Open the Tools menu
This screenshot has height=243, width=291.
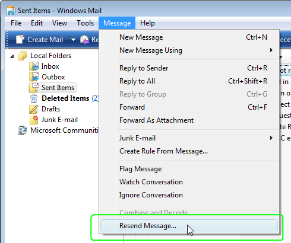coord(86,23)
